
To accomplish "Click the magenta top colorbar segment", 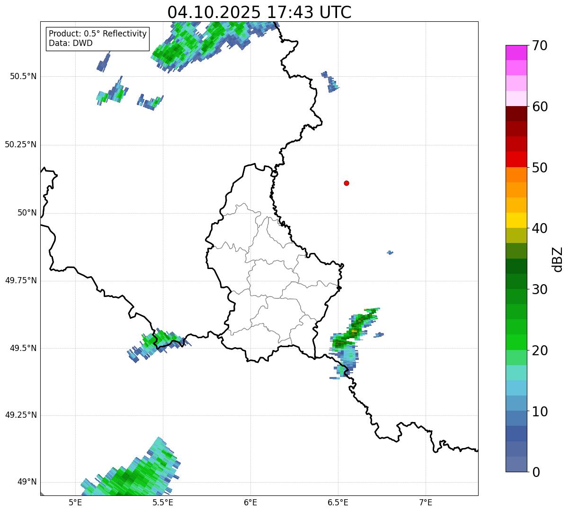I will tap(516, 53).
